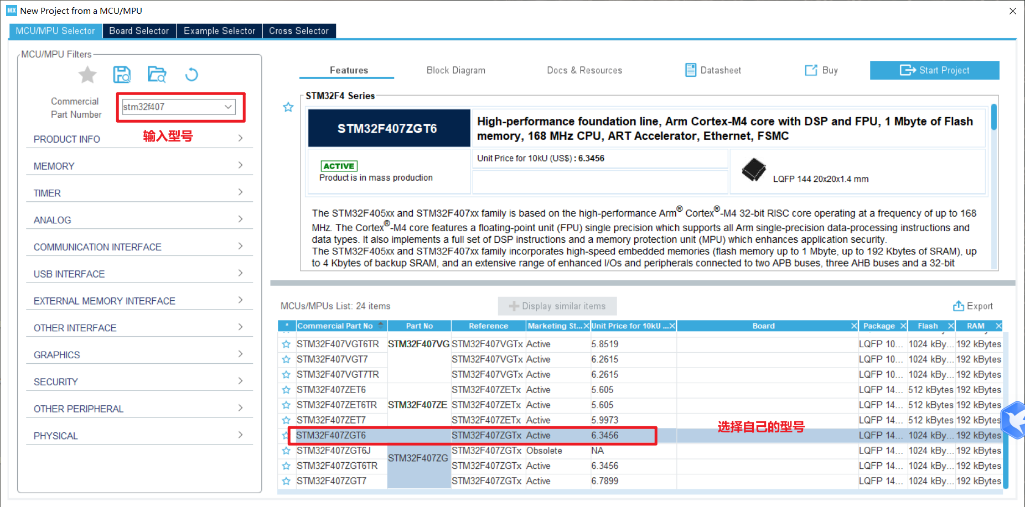Remove the Flash column
Screen dimensions: 1025x507
951,326
